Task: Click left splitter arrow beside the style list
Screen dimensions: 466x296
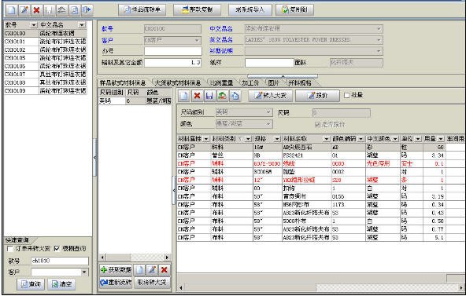Action: pyautogui.click(x=94, y=157)
